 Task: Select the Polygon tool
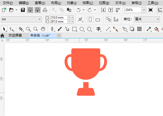point(89,29)
